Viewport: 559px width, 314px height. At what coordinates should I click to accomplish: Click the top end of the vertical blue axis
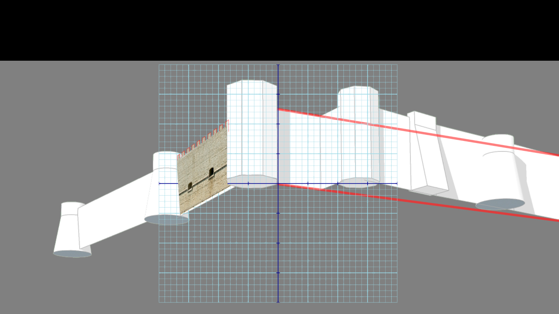tap(278, 65)
